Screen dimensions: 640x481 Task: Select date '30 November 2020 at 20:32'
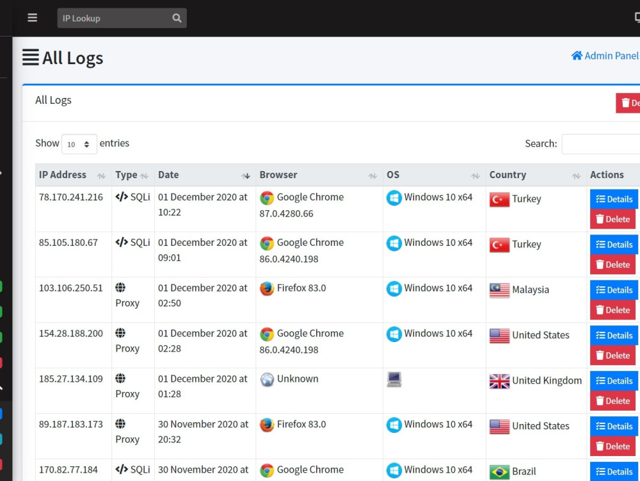point(203,432)
